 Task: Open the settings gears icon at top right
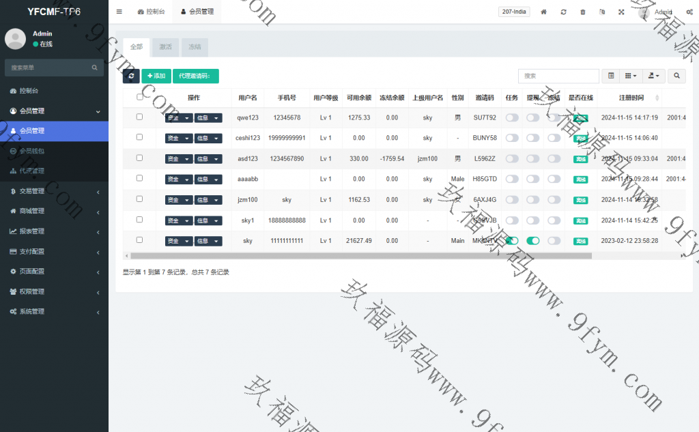point(689,12)
